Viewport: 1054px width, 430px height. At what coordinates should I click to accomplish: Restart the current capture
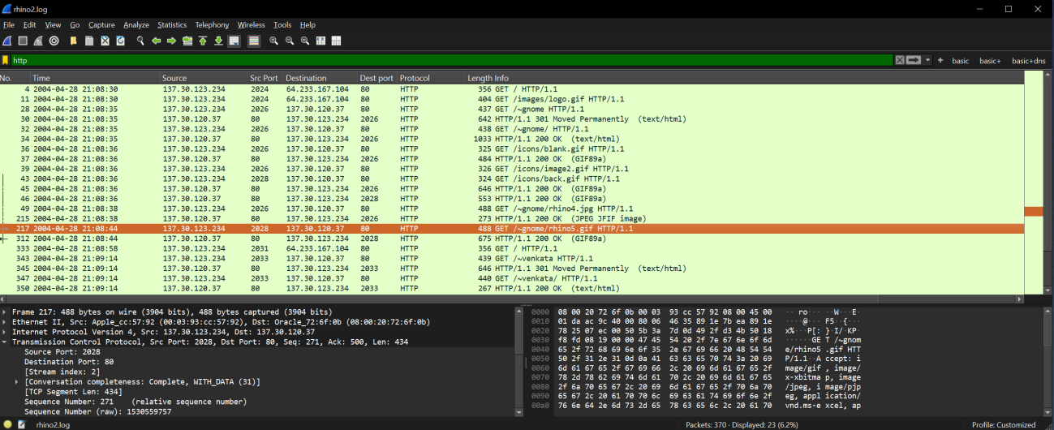(x=39, y=41)
